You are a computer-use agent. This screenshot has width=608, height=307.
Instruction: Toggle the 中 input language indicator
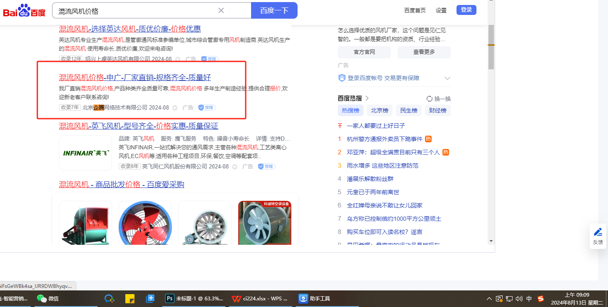tap(529, 298)
